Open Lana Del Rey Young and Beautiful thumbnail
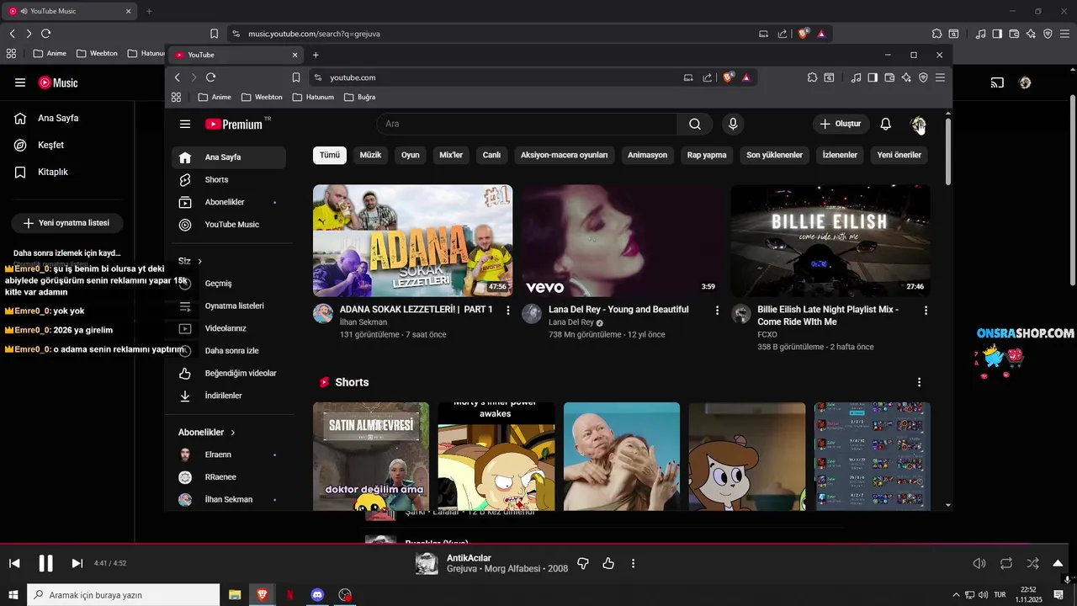The width and height of the screenshot is (1077, 606). [x=622, y=241]
